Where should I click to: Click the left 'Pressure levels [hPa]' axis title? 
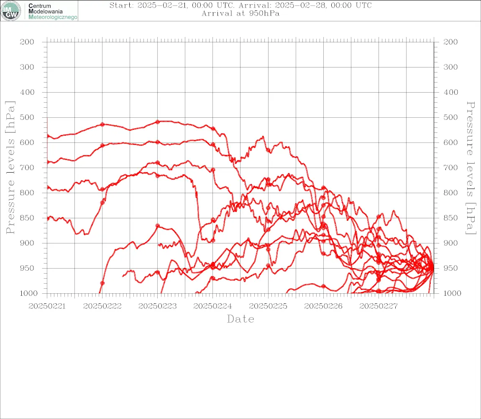click(x=10, y=168)
